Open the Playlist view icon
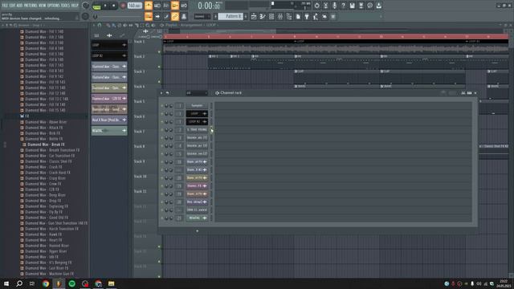 [254, 16]
